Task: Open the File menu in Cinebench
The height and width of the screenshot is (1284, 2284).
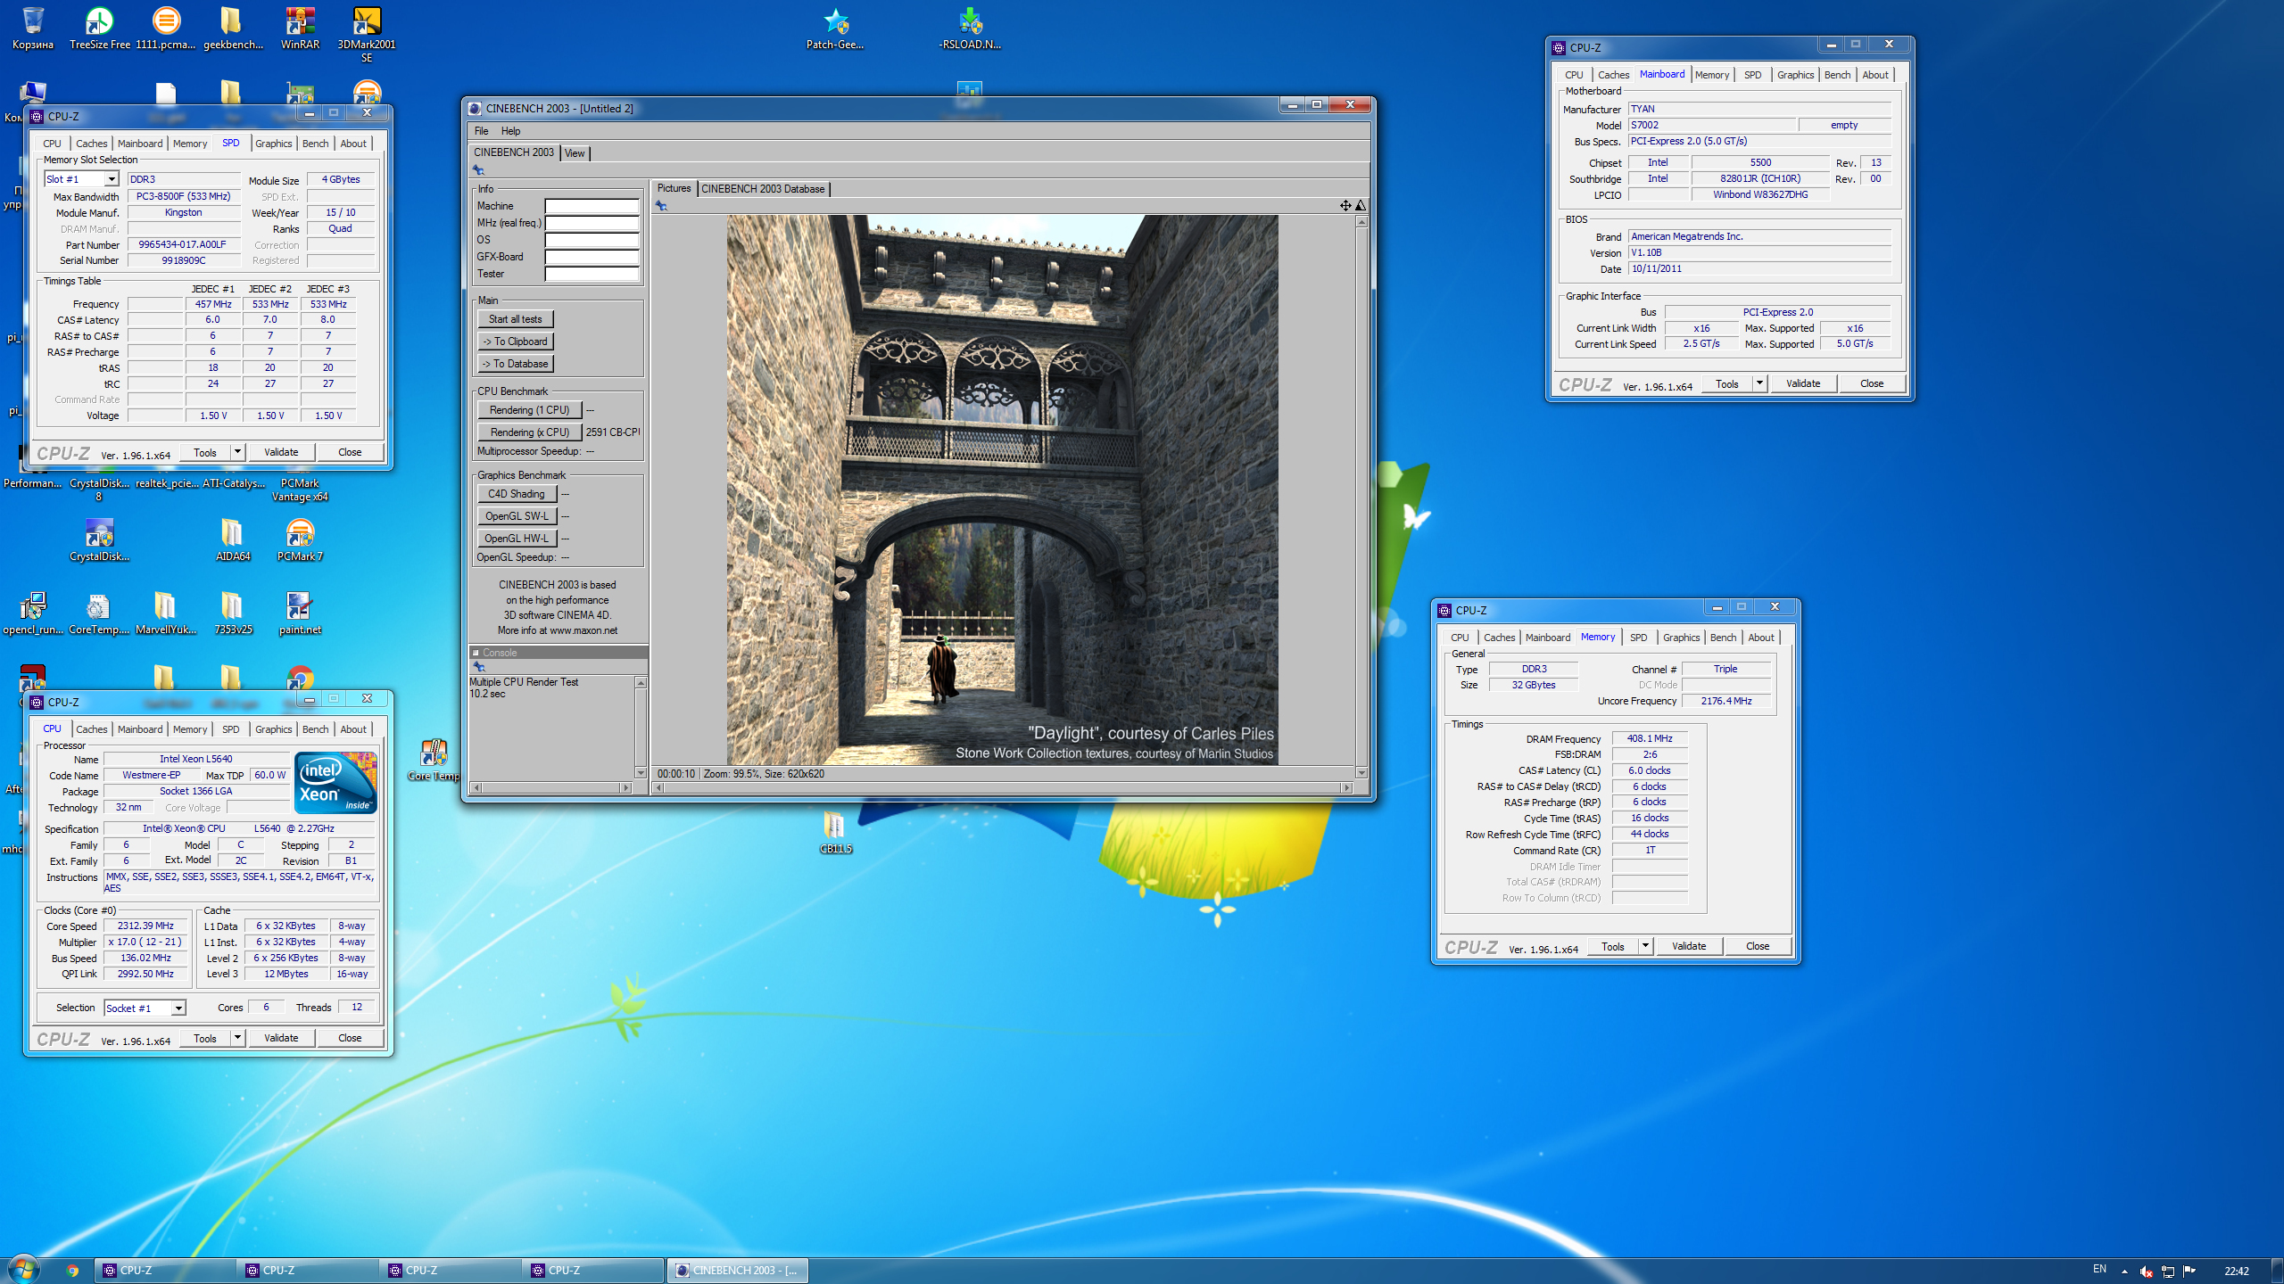Action: tap(481, 131)
